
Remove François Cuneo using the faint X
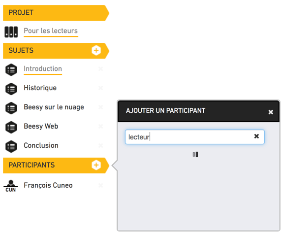click(x=101, y=185)
